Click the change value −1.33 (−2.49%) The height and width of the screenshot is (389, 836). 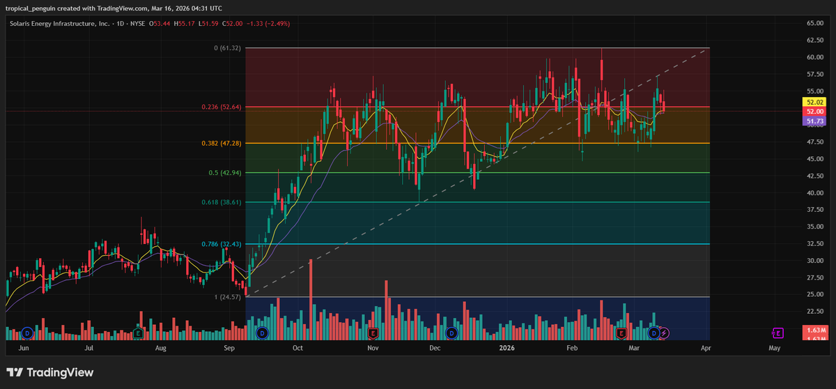pos(268,23)
